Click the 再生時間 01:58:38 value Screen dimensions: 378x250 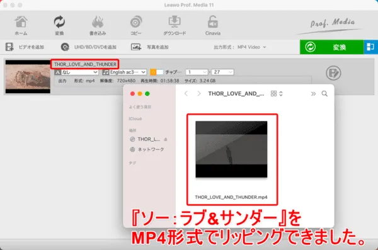pyautogui.click(x=170, y=81)
